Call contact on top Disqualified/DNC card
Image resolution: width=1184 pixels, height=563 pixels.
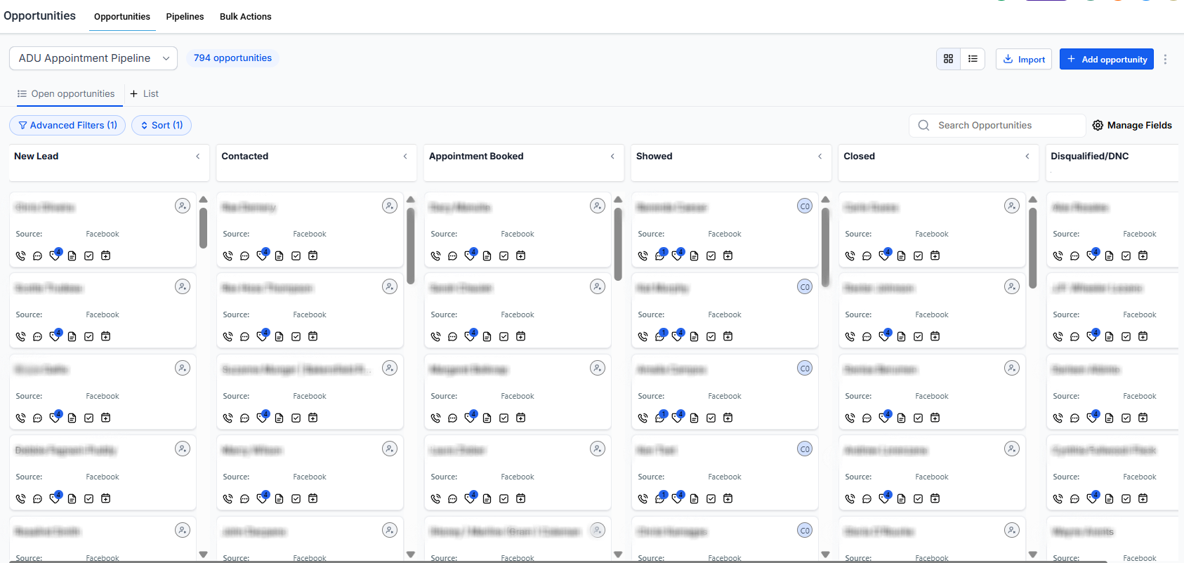[x=1058, y=256]
